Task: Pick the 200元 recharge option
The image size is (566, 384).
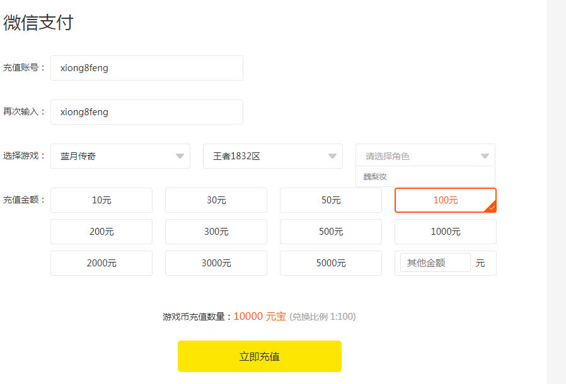Action: point(101,232)
